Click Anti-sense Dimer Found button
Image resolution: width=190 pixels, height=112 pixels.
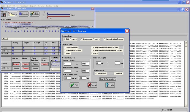tap(26, 68)
